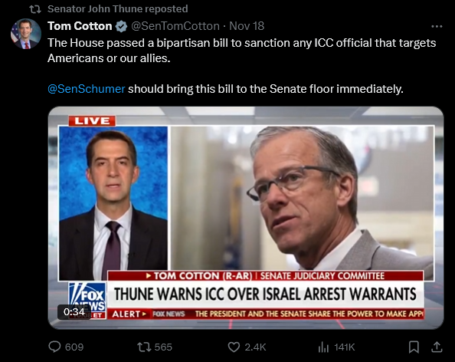Image resolution: width=455 pixels, height=362 pixels.
Task: Click the 0:34 video duration badge
Action: tap(74, 311)
